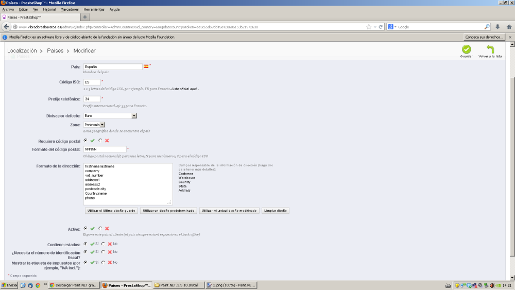Select Contiene estados No radio

click(103, 244)
